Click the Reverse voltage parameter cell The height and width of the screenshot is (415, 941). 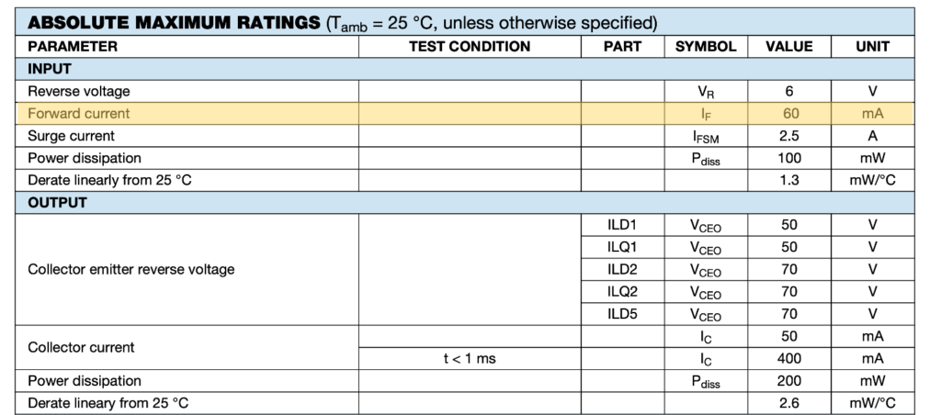coord(79,91)
